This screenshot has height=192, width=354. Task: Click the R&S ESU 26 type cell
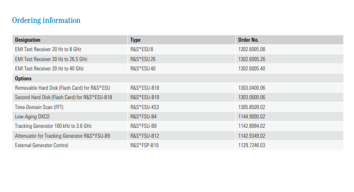click(143, 59)
